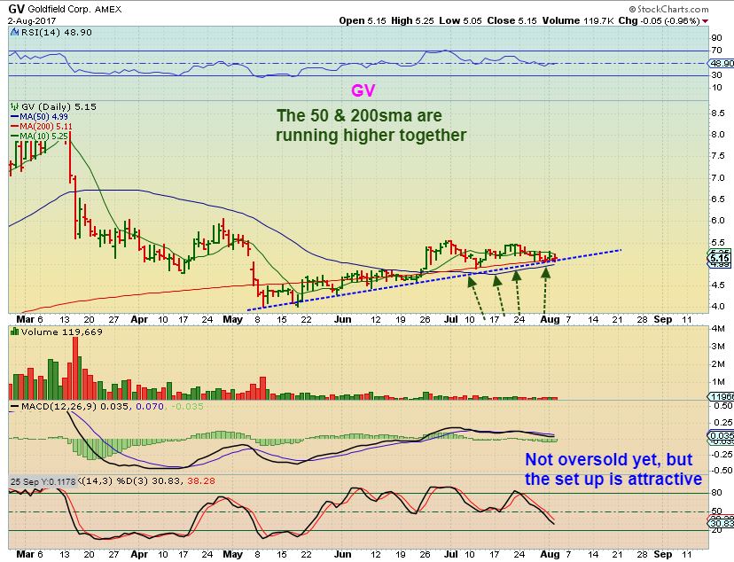
Task: Click the 'MACD(12,26,9) 0.035' indicator label
Action: pyautogui.click(x=74, y=406)
